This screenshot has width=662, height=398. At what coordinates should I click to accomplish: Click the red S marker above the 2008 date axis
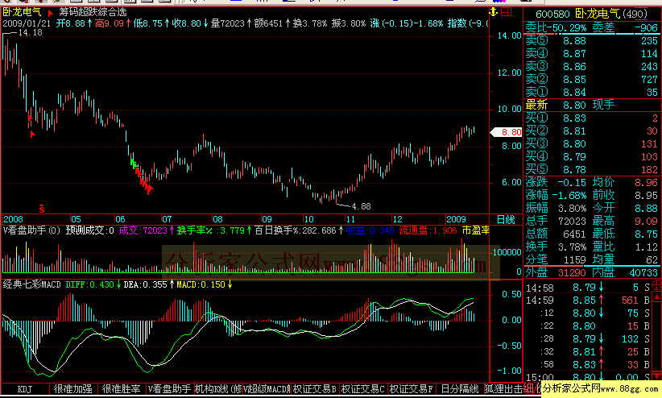coord(41,209)
